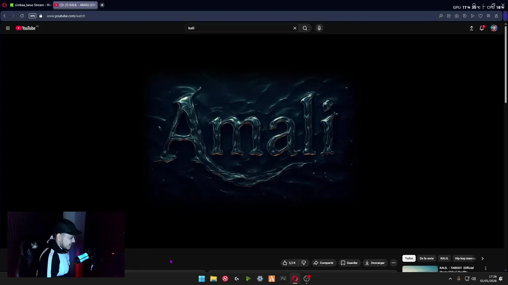Go back in the Opera browser

(x=4, y=16)
